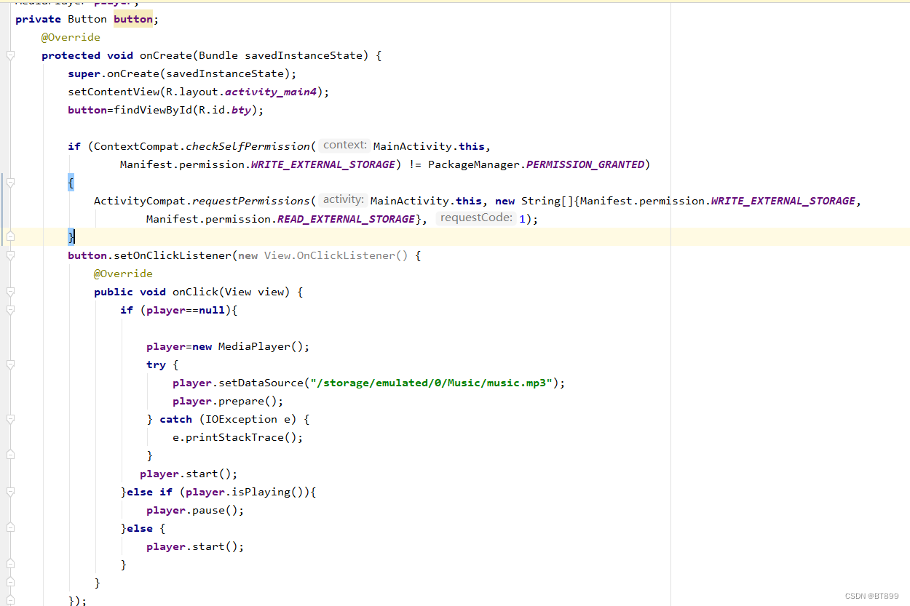Image resolution: width=910 pixels, height=606 pixels.
Task: Collapse the onClick method fold arrow
Action: coord(10,291)
